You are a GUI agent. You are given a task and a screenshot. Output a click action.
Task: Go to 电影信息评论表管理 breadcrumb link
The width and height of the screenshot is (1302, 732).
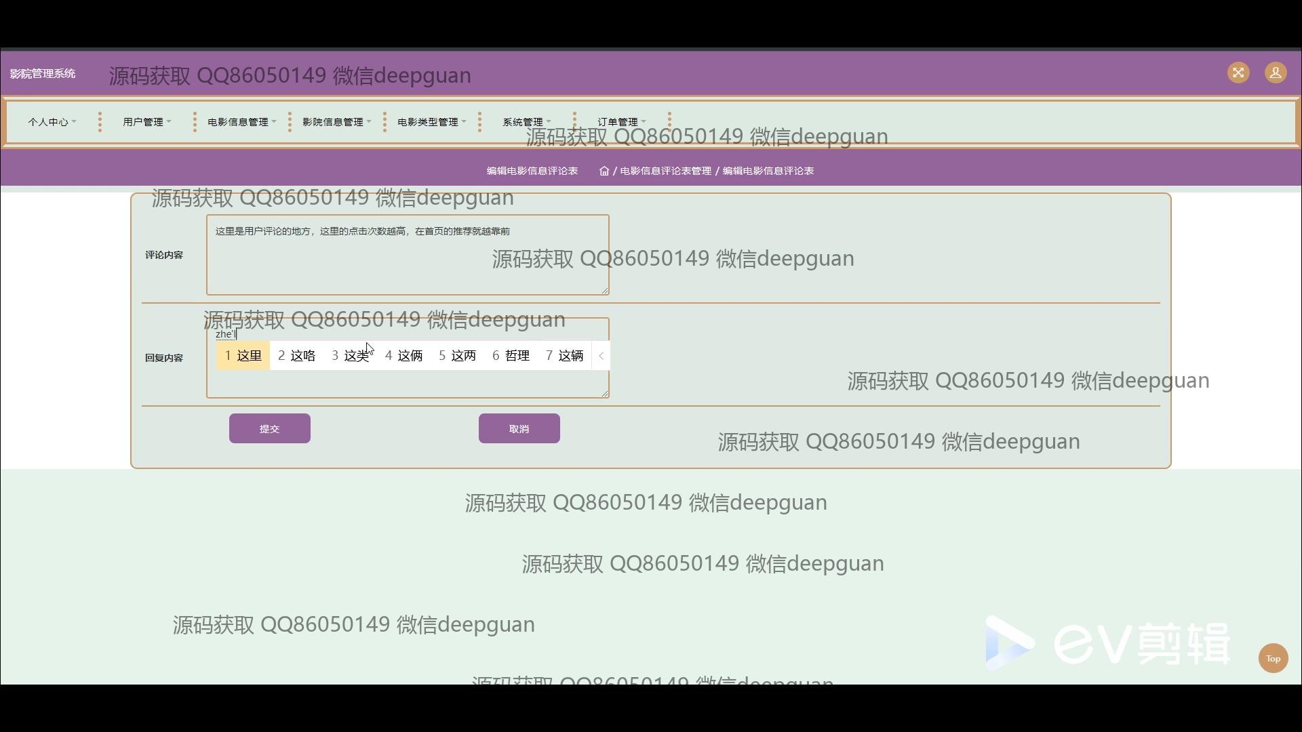click(666, 171)
